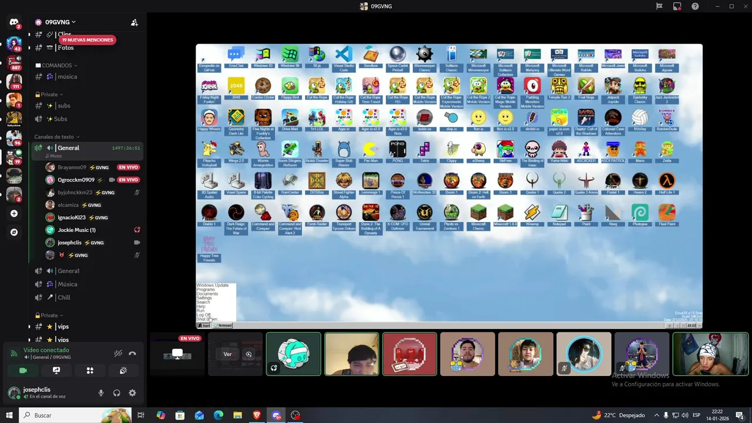Select Programs in streamed Start menu
The width and height of the screenshot is (752, 423).
206,290
